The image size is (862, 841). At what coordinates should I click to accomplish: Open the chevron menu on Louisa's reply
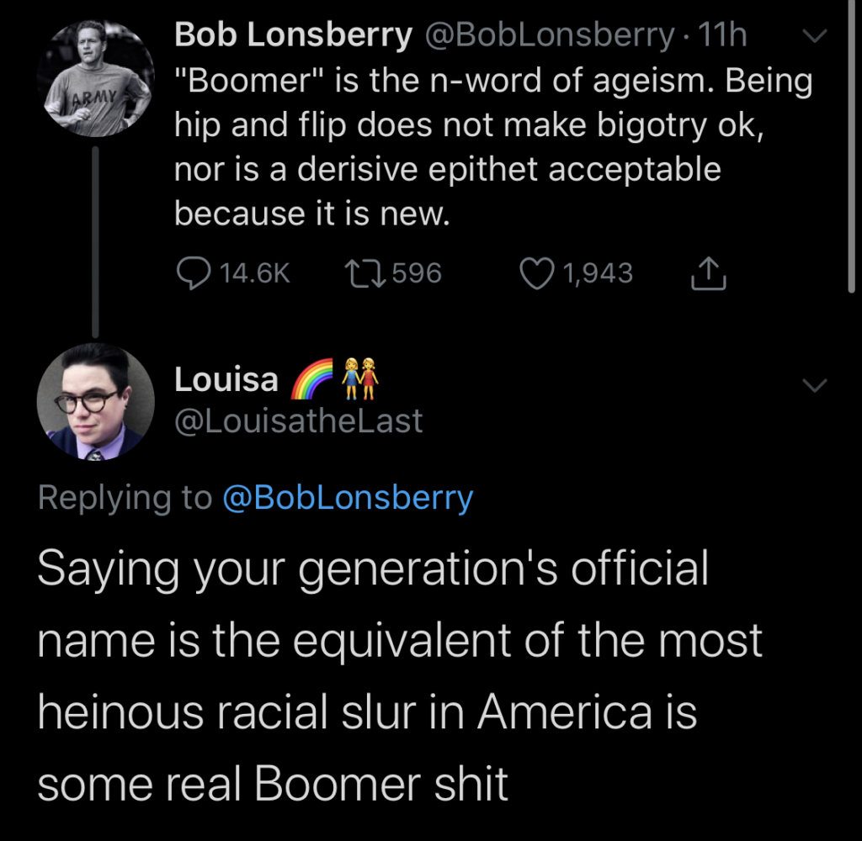coord(813,385)
